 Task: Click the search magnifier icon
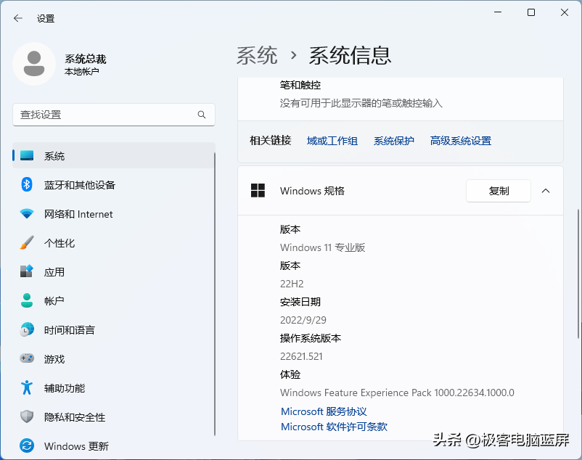pyautogui.click(x=202, y=115)
